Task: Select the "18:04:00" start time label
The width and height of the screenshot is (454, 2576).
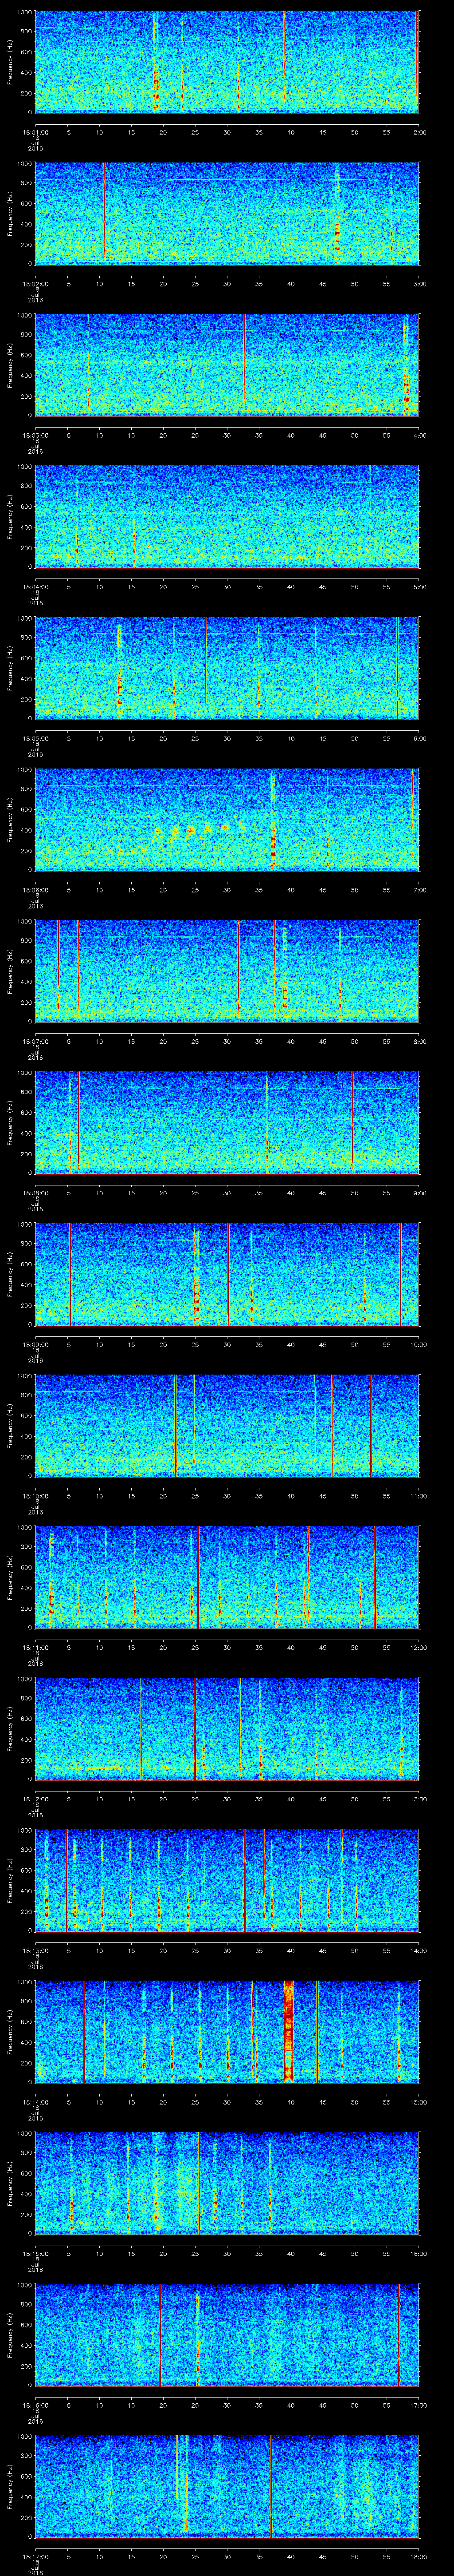Action: pos(35,587)
